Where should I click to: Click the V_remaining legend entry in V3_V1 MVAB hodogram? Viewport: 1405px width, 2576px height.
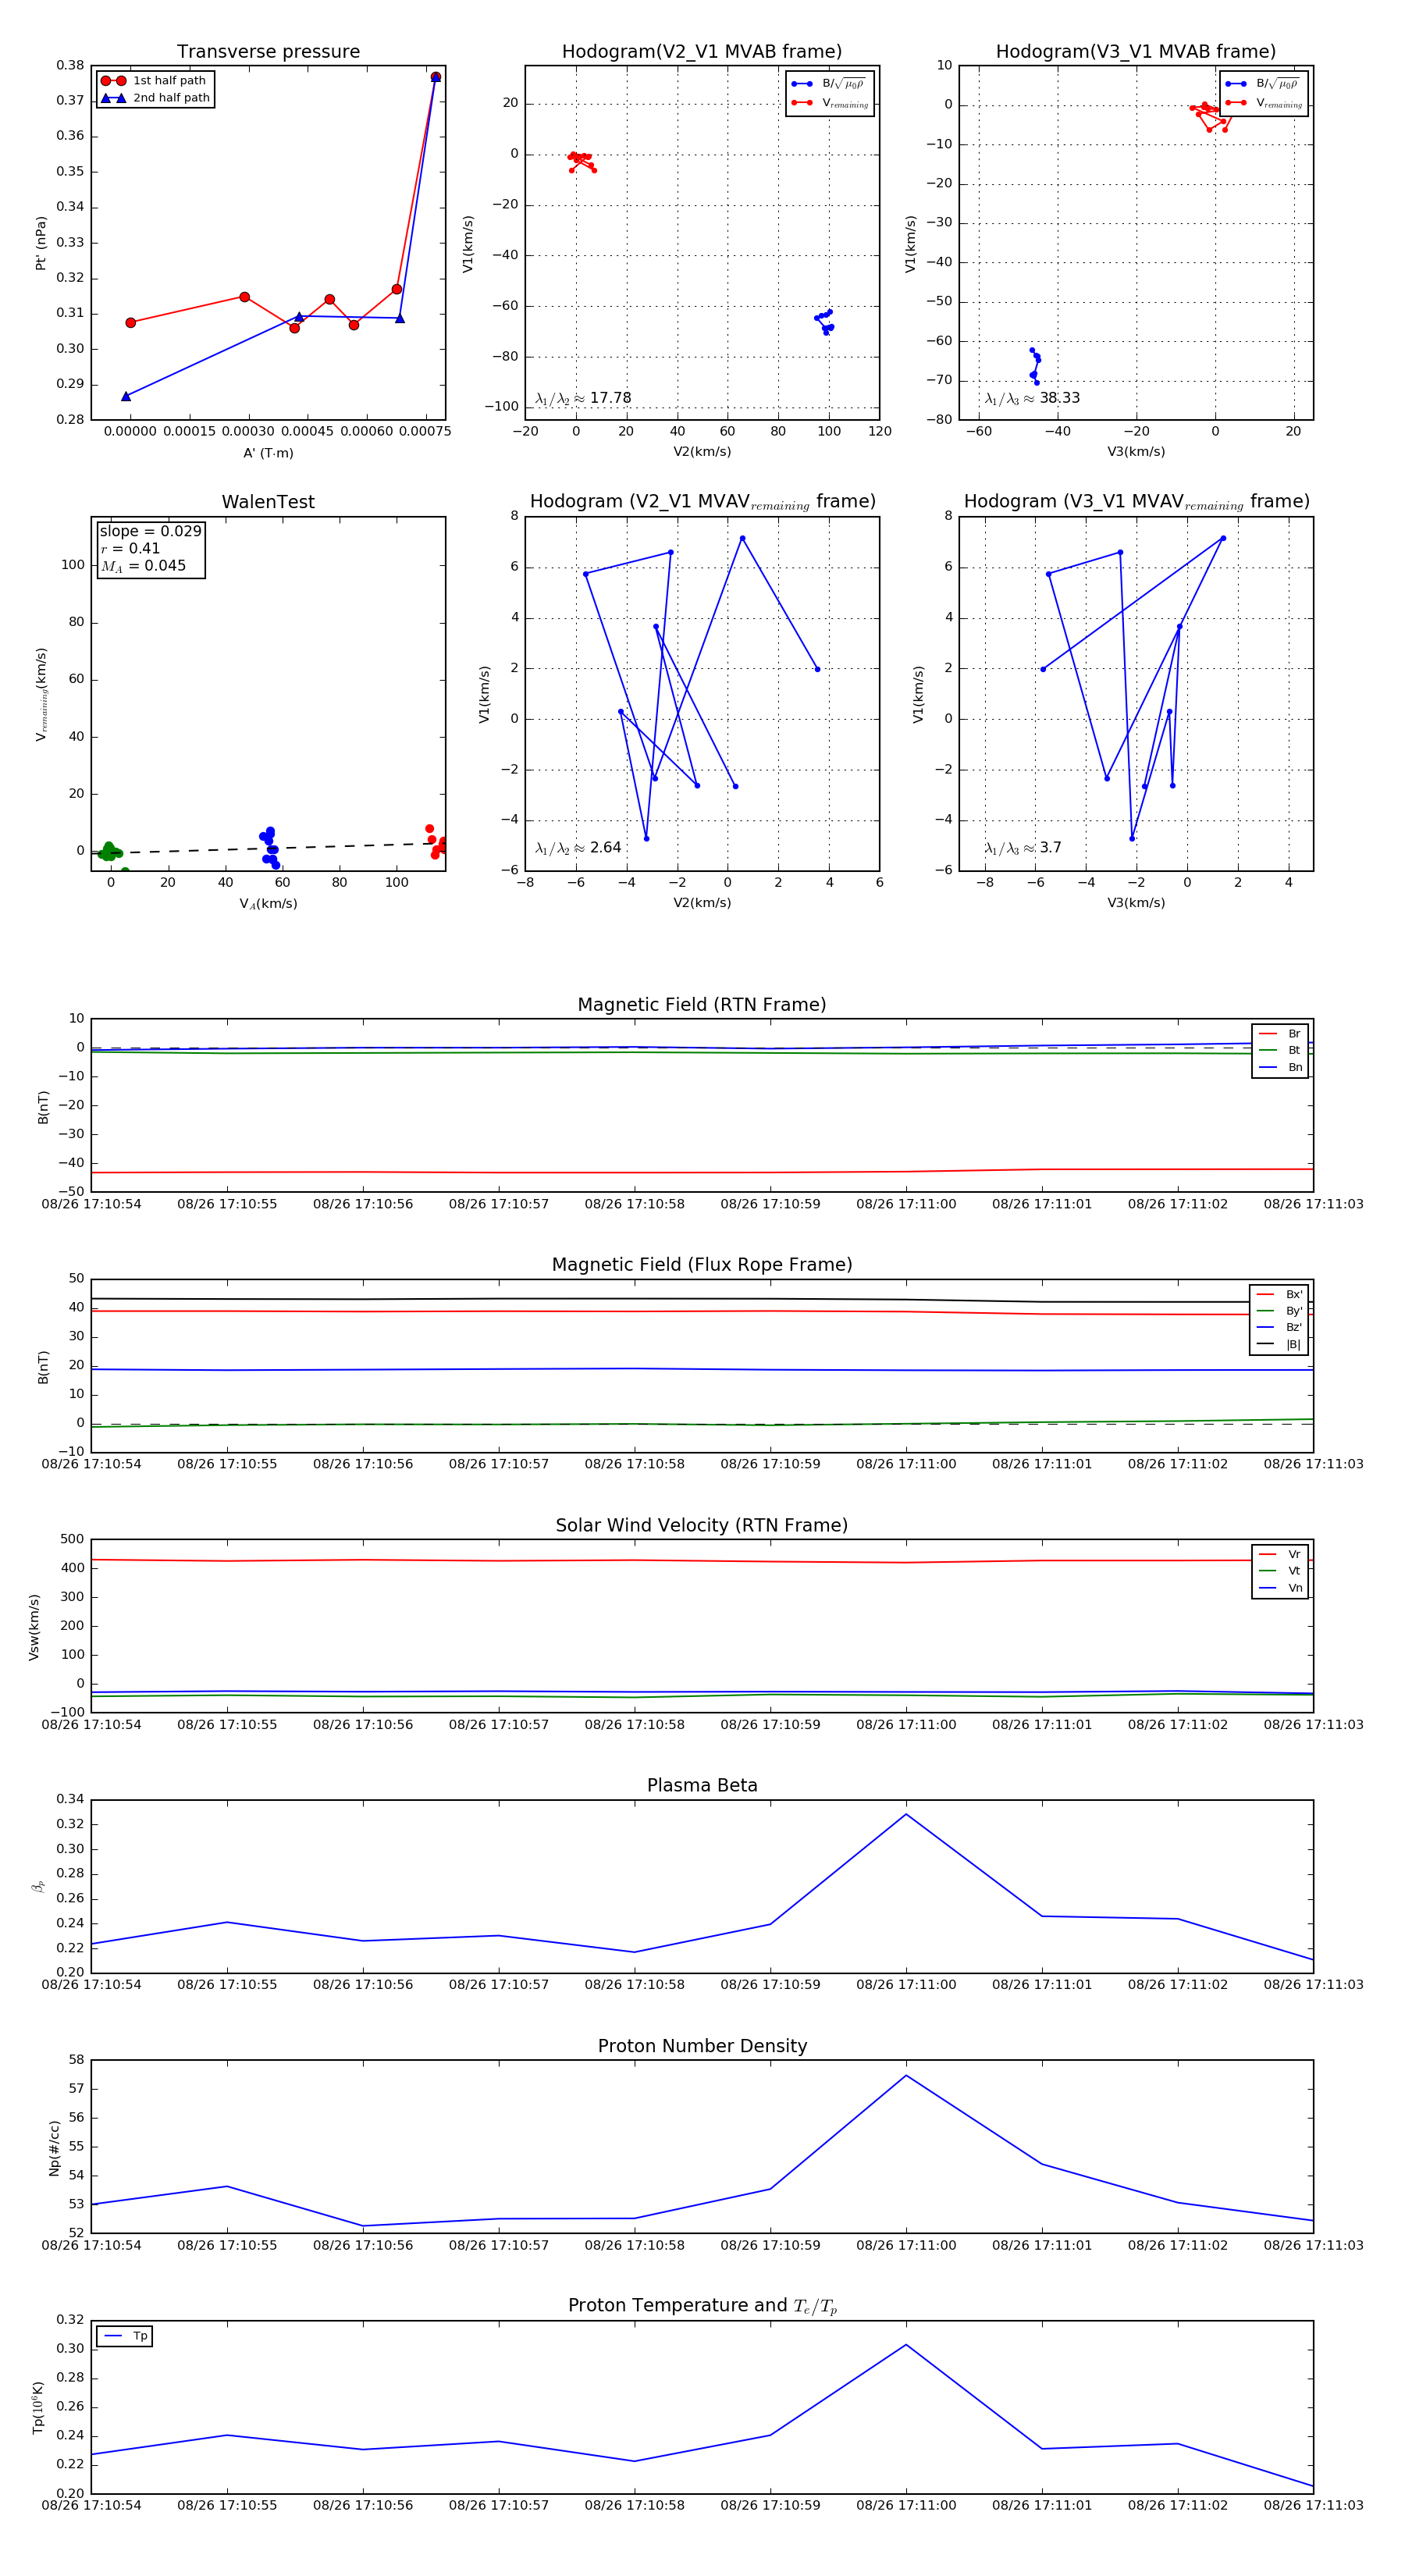click(1263, 103)
